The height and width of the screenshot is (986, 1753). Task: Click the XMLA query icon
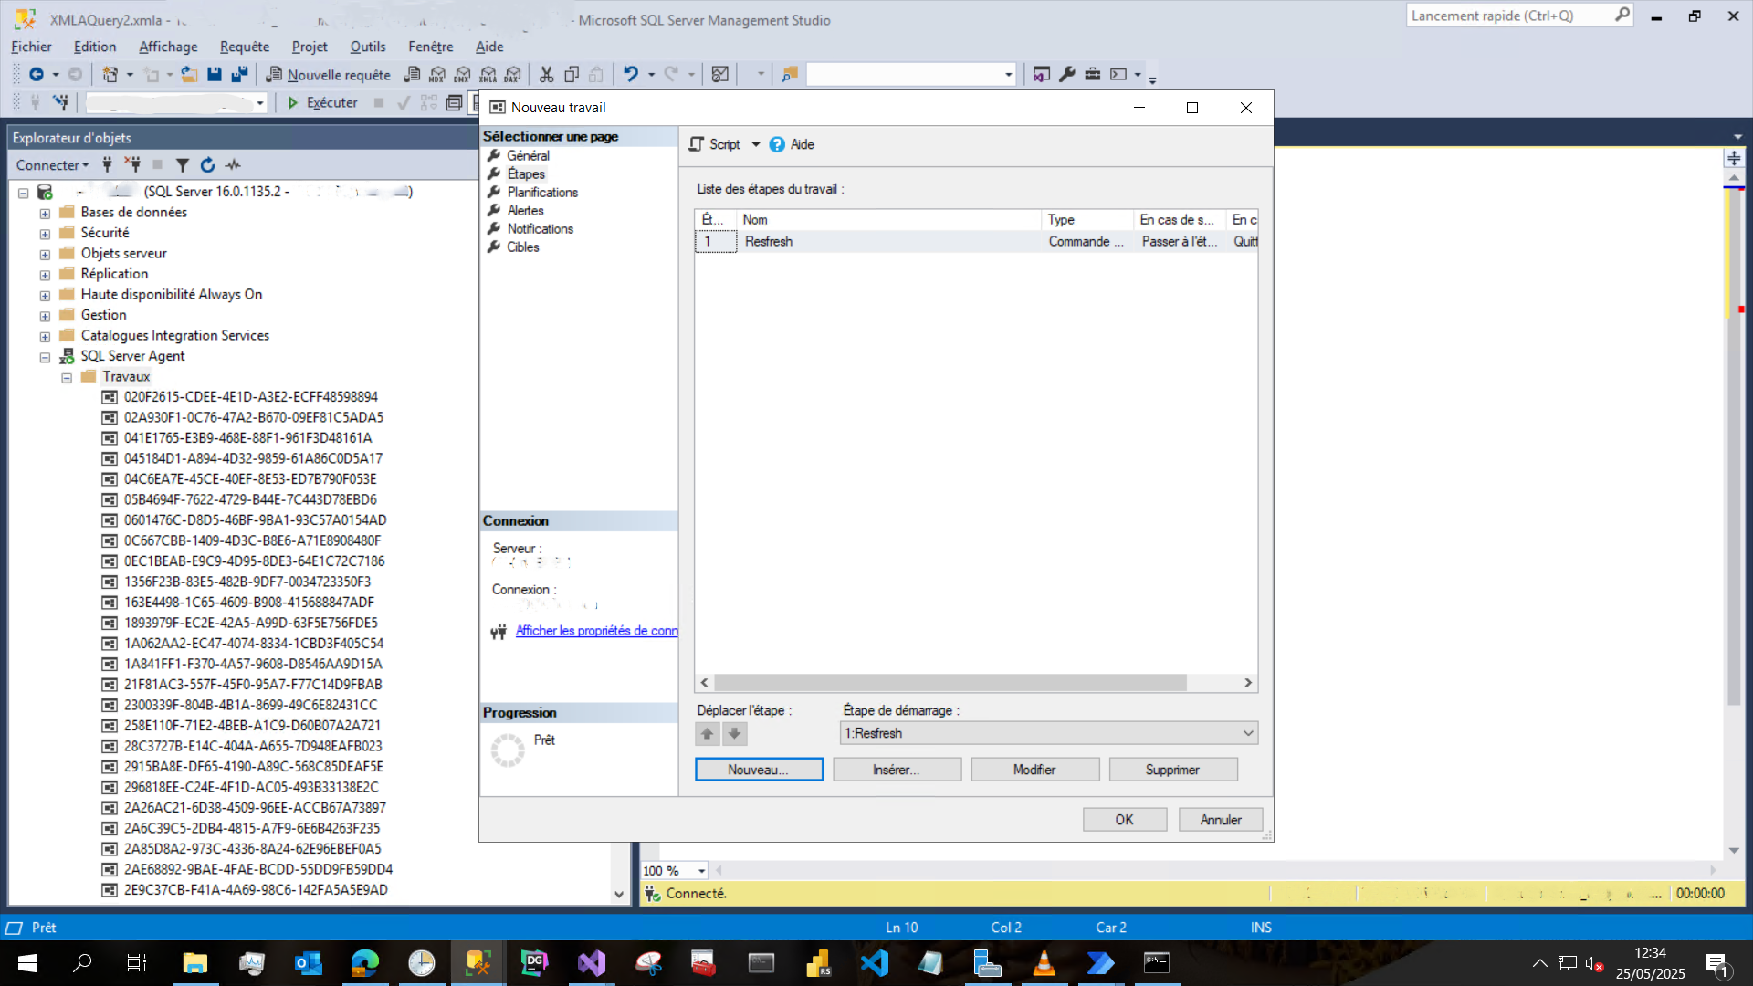coord(488,75)
